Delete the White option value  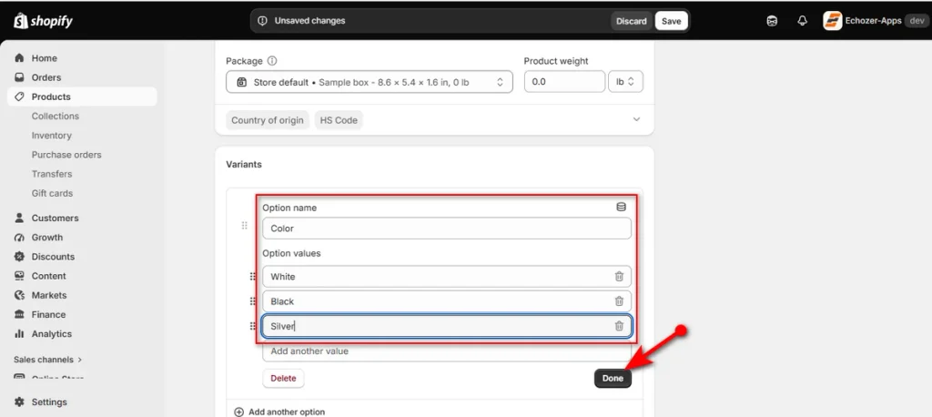pyautogui.click(x=619, y=277)
